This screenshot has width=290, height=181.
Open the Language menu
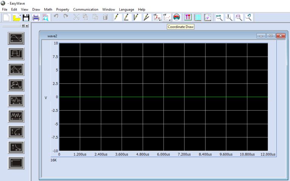[126, 9]
